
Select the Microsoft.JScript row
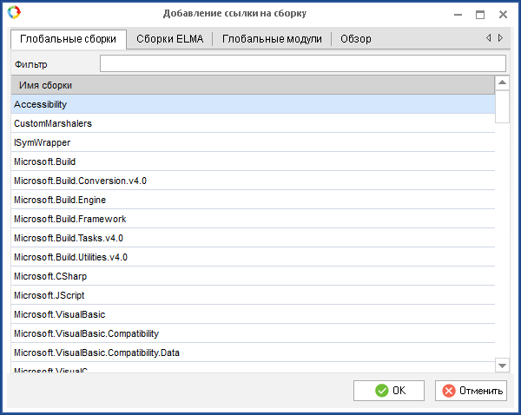click(253, 295)
